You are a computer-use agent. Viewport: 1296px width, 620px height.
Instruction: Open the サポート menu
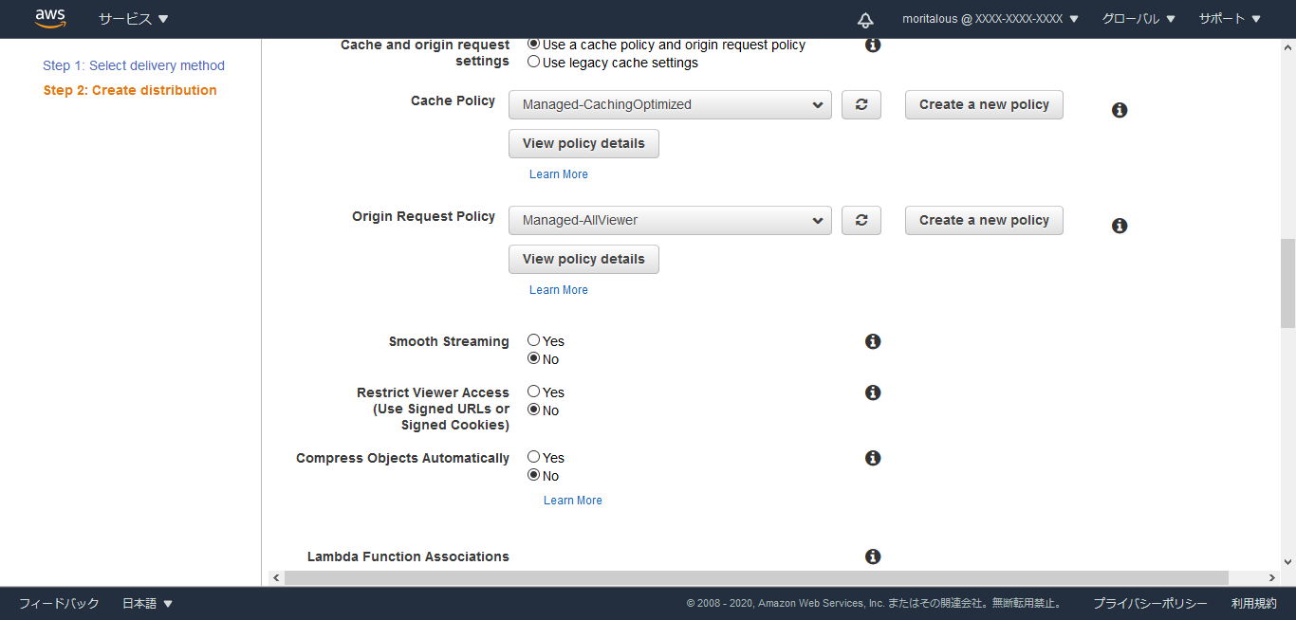(x=1230, y=19)
